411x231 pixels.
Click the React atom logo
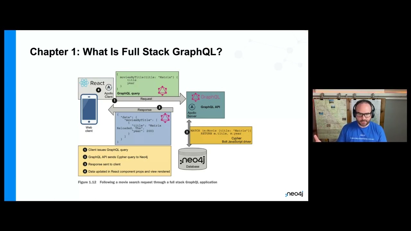tap(84, 83)
